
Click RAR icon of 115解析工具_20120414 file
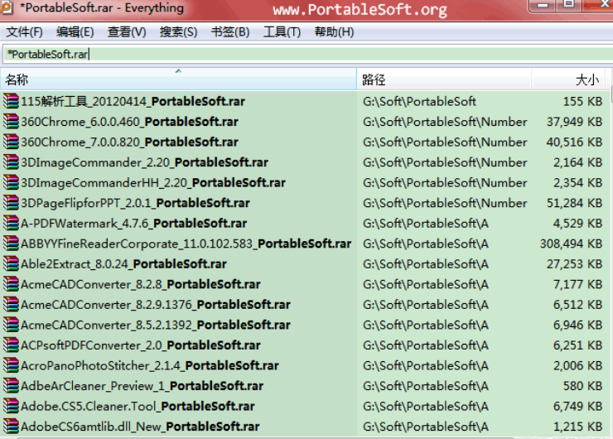(11, 101)
